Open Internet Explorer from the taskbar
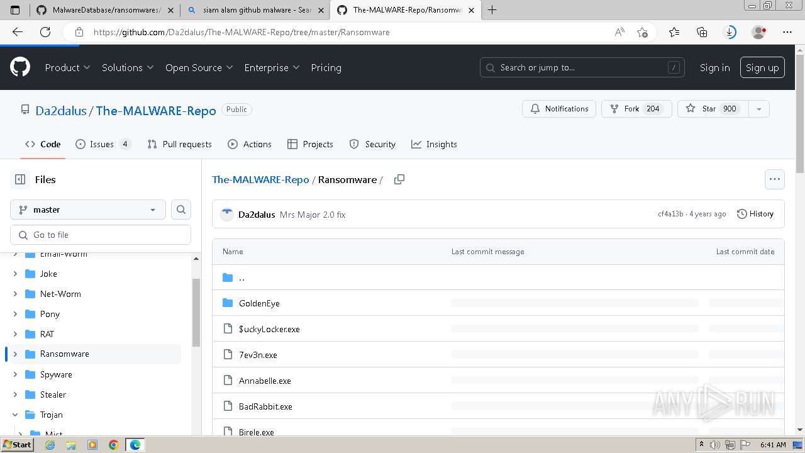 (x=50, y=445)
